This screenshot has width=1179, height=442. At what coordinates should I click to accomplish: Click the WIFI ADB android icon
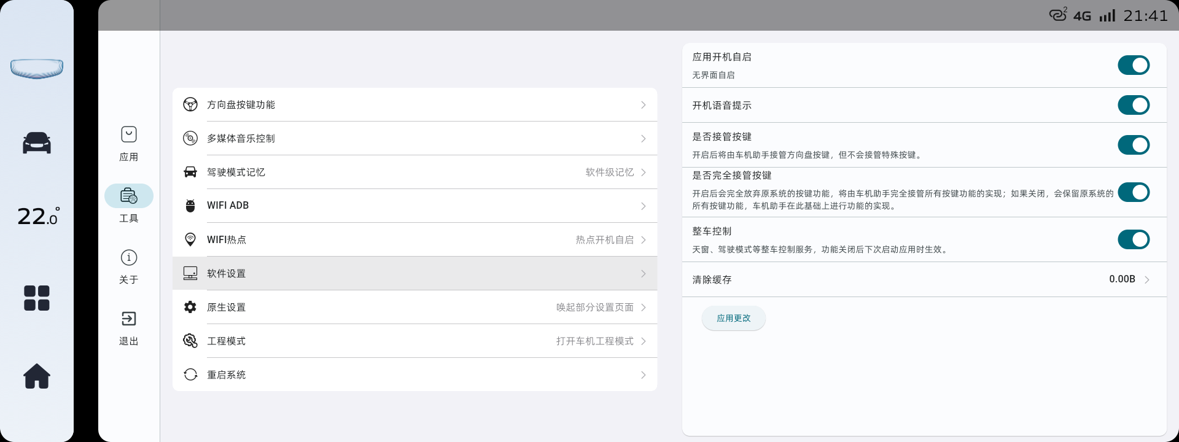190,206
